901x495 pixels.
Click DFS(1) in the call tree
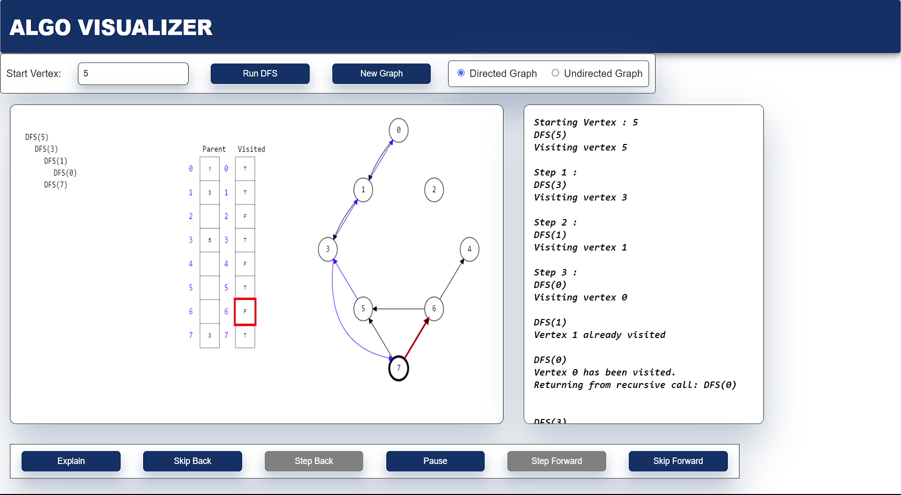click(x=56, y=161)
